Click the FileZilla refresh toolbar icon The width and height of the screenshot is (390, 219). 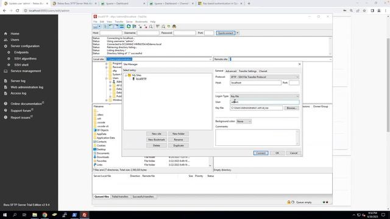[129, 26]
